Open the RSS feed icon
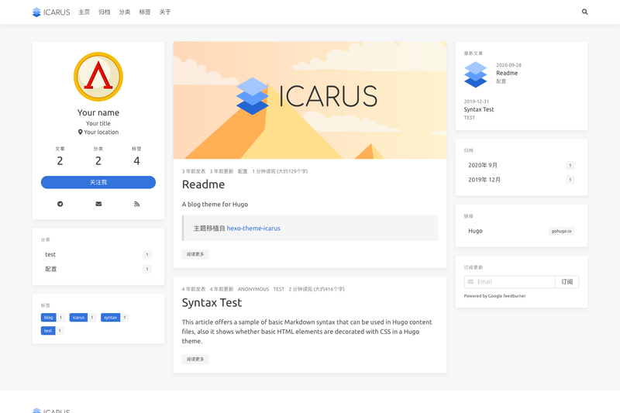Image resolution: width=620 pixels, height=413 pixels. click(137, 204)
